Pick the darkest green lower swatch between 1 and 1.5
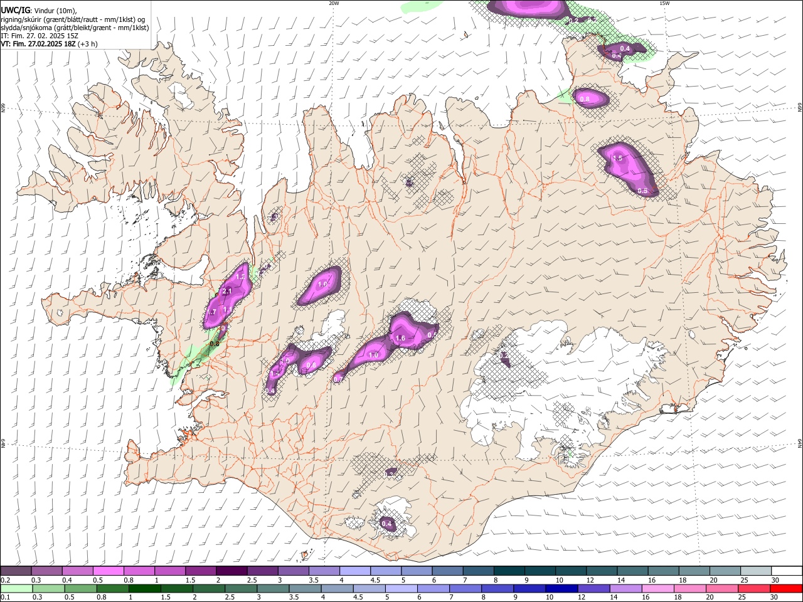 click(145, 588)
